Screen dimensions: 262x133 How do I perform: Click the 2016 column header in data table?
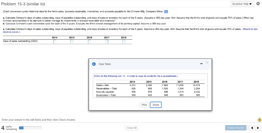pyautogui.click(x=165, y=82)
